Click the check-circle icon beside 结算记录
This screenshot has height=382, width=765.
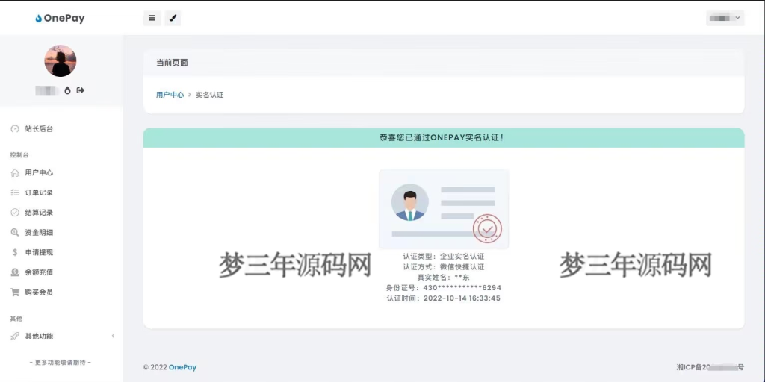click(15, 213)
